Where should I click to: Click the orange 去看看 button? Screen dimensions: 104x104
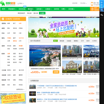pyautogui.click(x=56, y=72)
